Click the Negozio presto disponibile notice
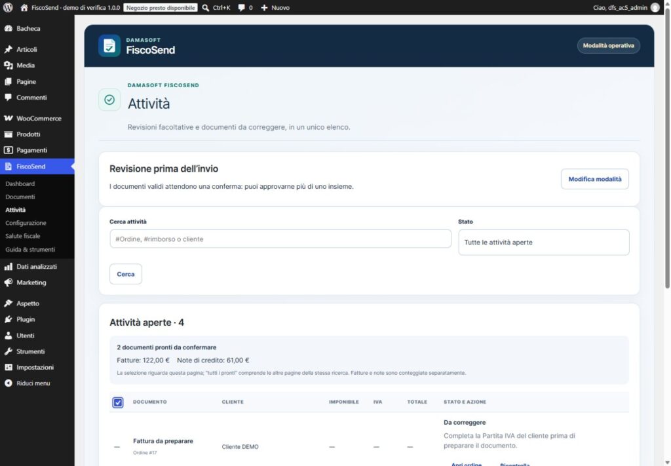Screen dimensions: 671x466 point(161,8)
